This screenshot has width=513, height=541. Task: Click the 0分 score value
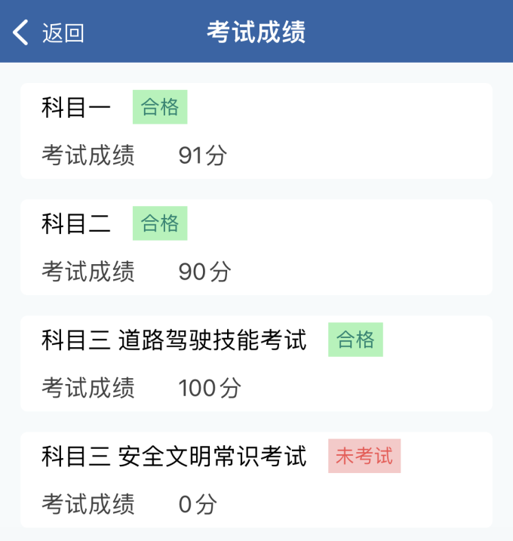click(x=198, y=503)
